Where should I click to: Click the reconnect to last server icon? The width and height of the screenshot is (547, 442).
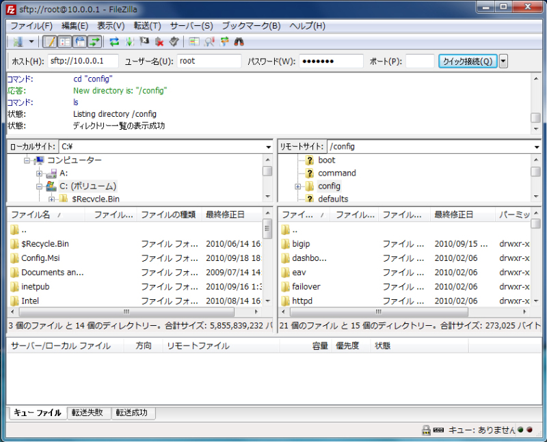174,42
